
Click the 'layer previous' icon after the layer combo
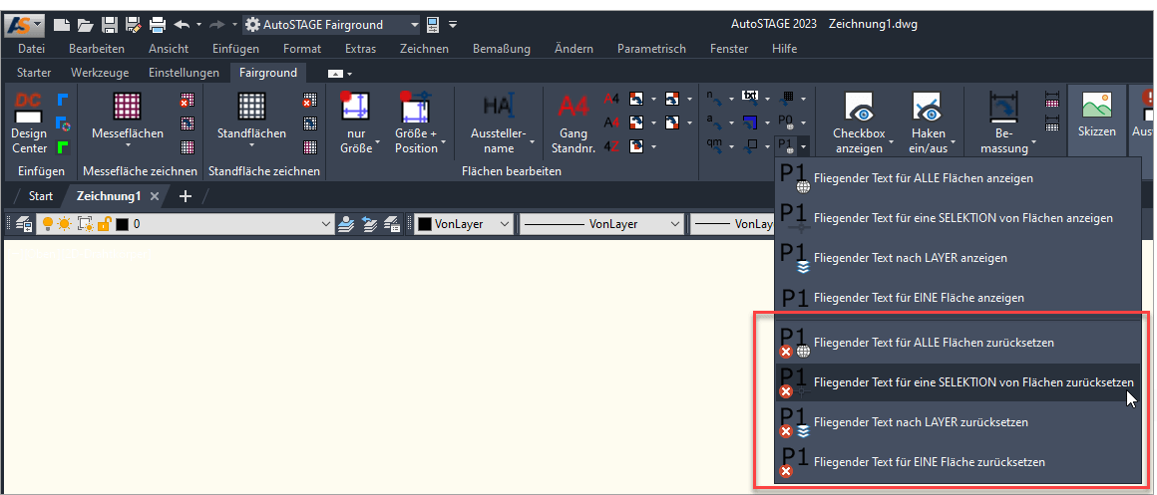pos(370,224)
